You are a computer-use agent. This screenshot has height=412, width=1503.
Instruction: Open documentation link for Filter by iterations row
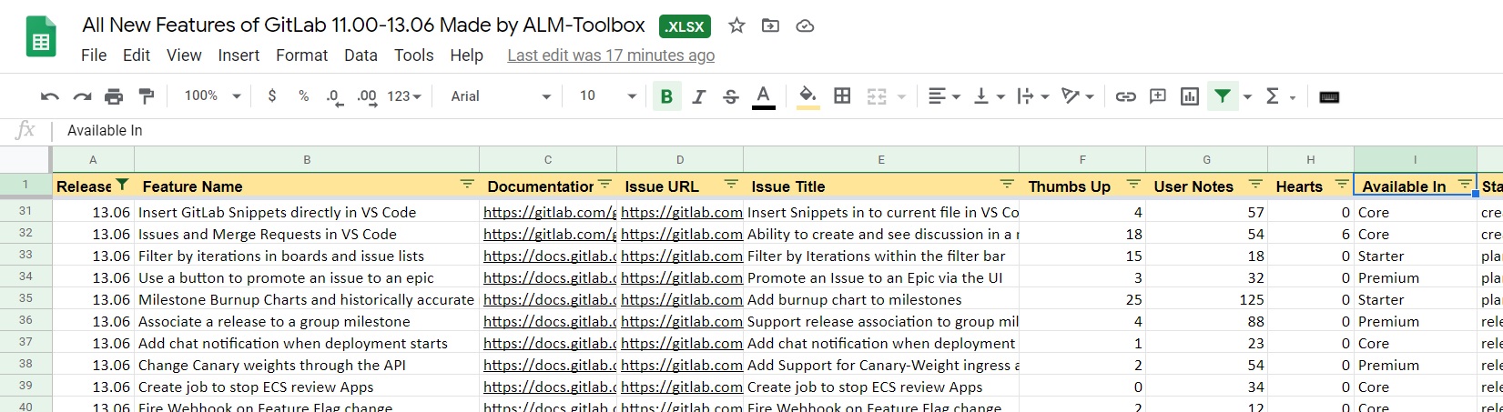(549, 256)
